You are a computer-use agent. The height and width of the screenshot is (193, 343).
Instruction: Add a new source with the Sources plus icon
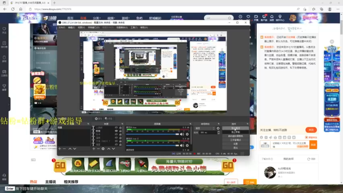click(x=93, y=149)
